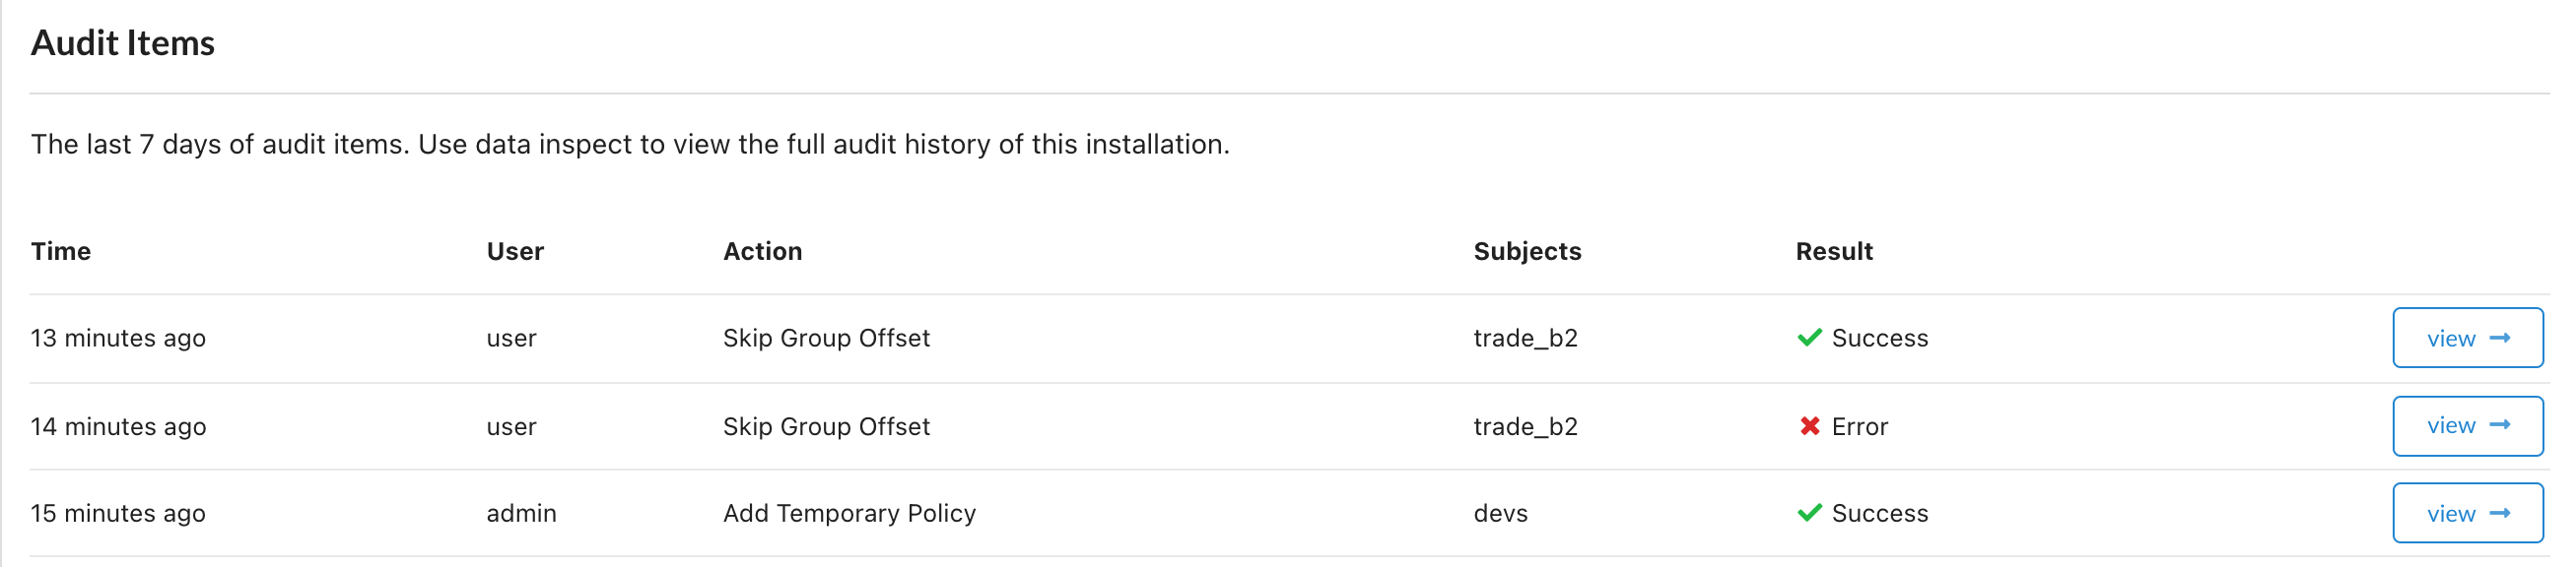Select the Action column header

click(762, 252)
